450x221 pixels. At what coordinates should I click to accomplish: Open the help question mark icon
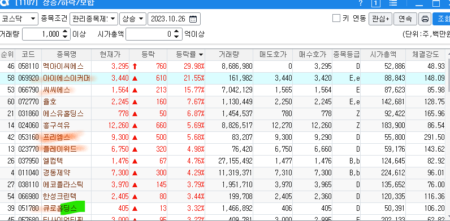(x=361, y=3)
